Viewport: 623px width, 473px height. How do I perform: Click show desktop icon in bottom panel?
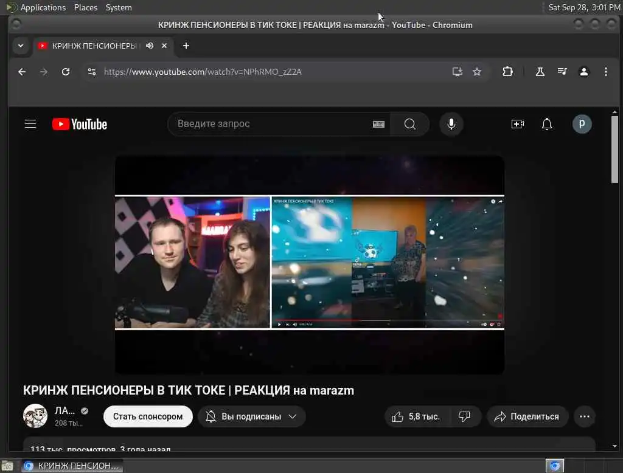pos(7,466)
